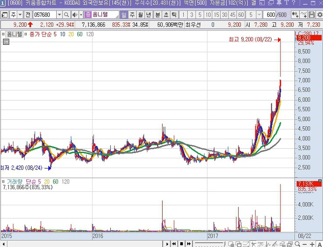The height and width of the screenshot is (247, 323).
Task: Select the 30 interval button
Action: click(x=225, y=15)
